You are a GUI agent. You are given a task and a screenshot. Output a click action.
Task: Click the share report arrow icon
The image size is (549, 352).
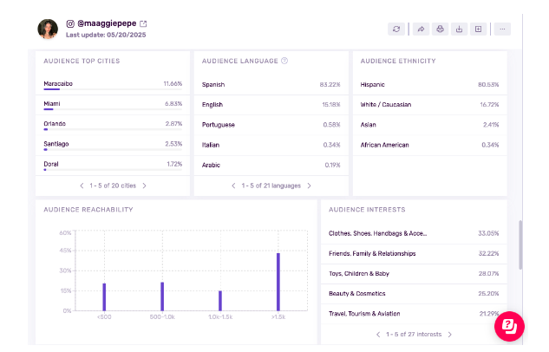[x=421, y=29]
